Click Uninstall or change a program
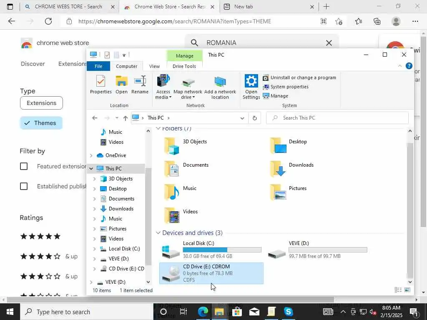Image resolution: width=427 pixels, height=320 pixels. [299, 78]
